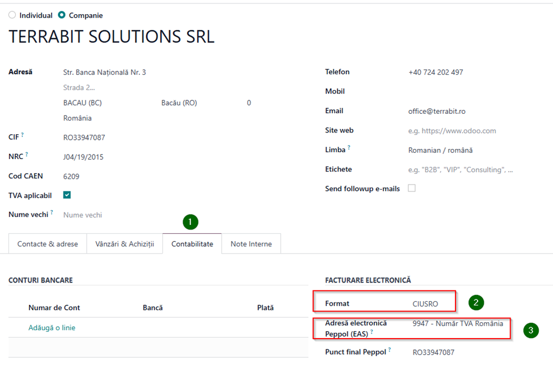Show the Punct final Peppol help icon

[389, 349]
